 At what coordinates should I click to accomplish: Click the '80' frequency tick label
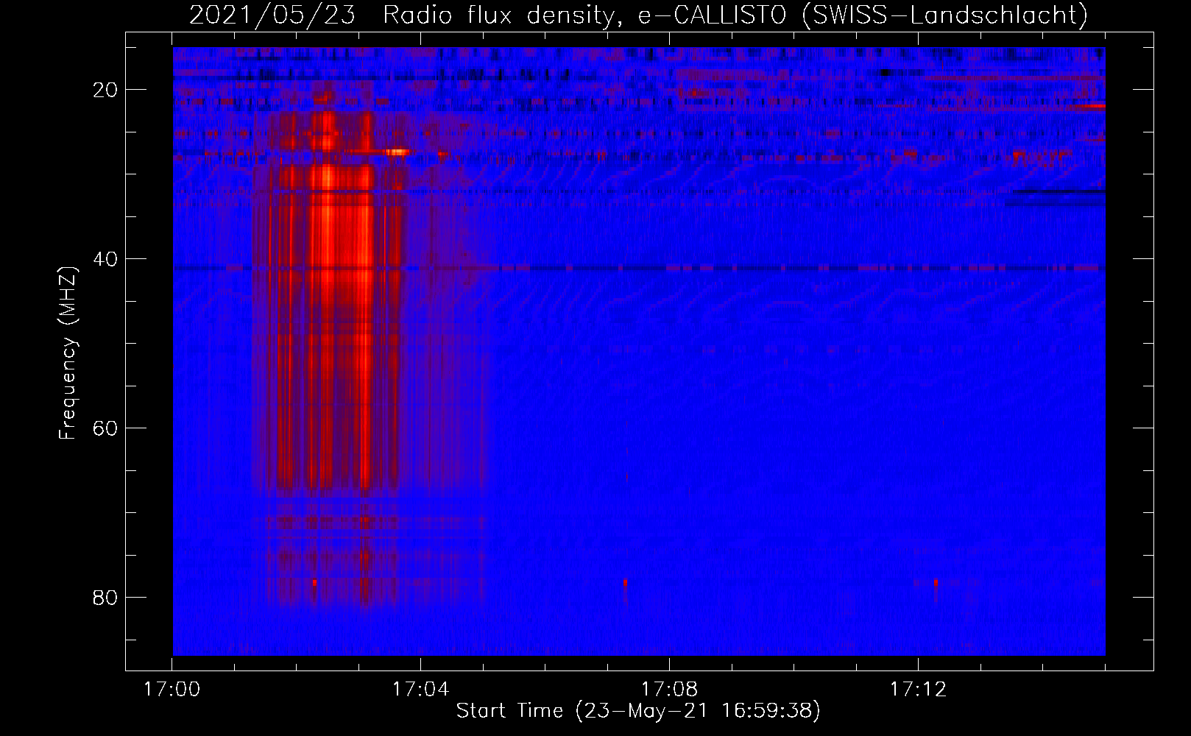pyautogui.click(x=106, y=597)
